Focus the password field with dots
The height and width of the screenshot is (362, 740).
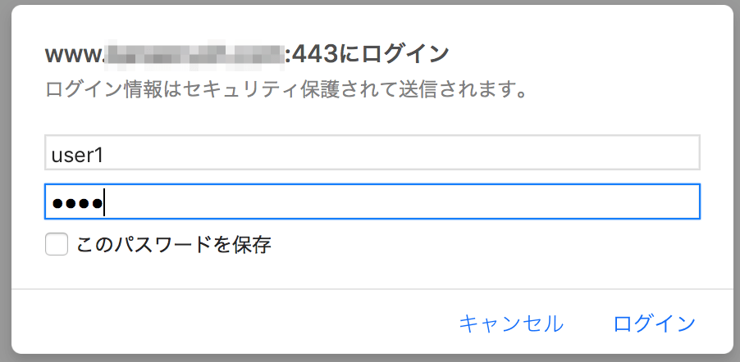371,202
